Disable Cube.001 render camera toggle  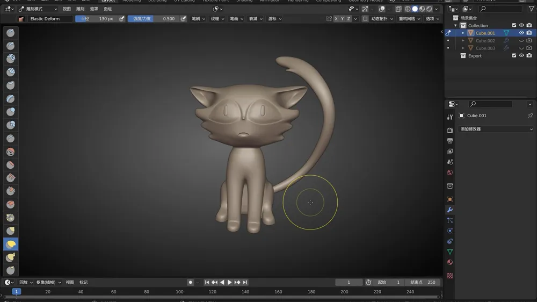(x=529, y=33)
